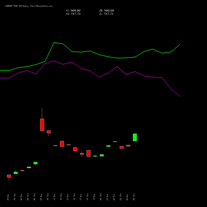Select the low value L: 787.75
207x207 pixels.
(x=106, y=14)
